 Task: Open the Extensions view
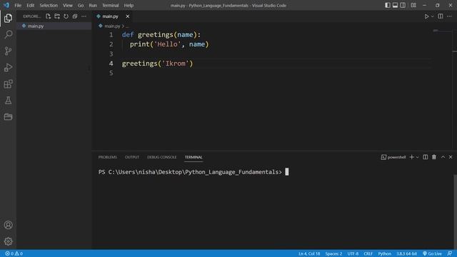[x=8, y=84]
